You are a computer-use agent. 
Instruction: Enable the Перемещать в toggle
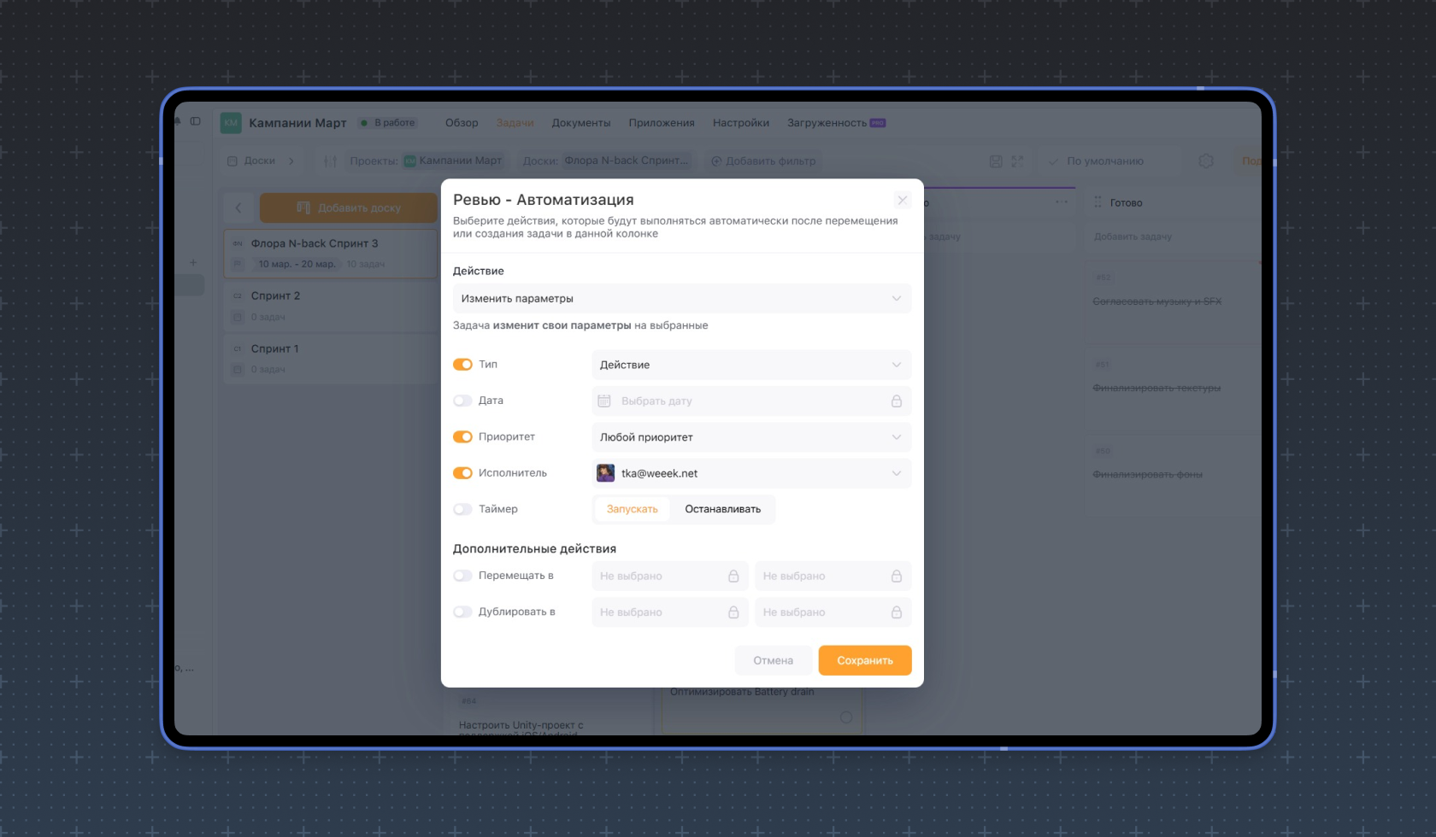click(462, 576)
